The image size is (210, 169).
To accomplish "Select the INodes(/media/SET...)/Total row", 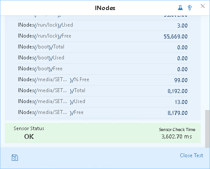I will click(x=103, y=91).
